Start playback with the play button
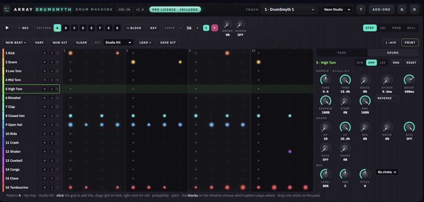 coord(7,28)
